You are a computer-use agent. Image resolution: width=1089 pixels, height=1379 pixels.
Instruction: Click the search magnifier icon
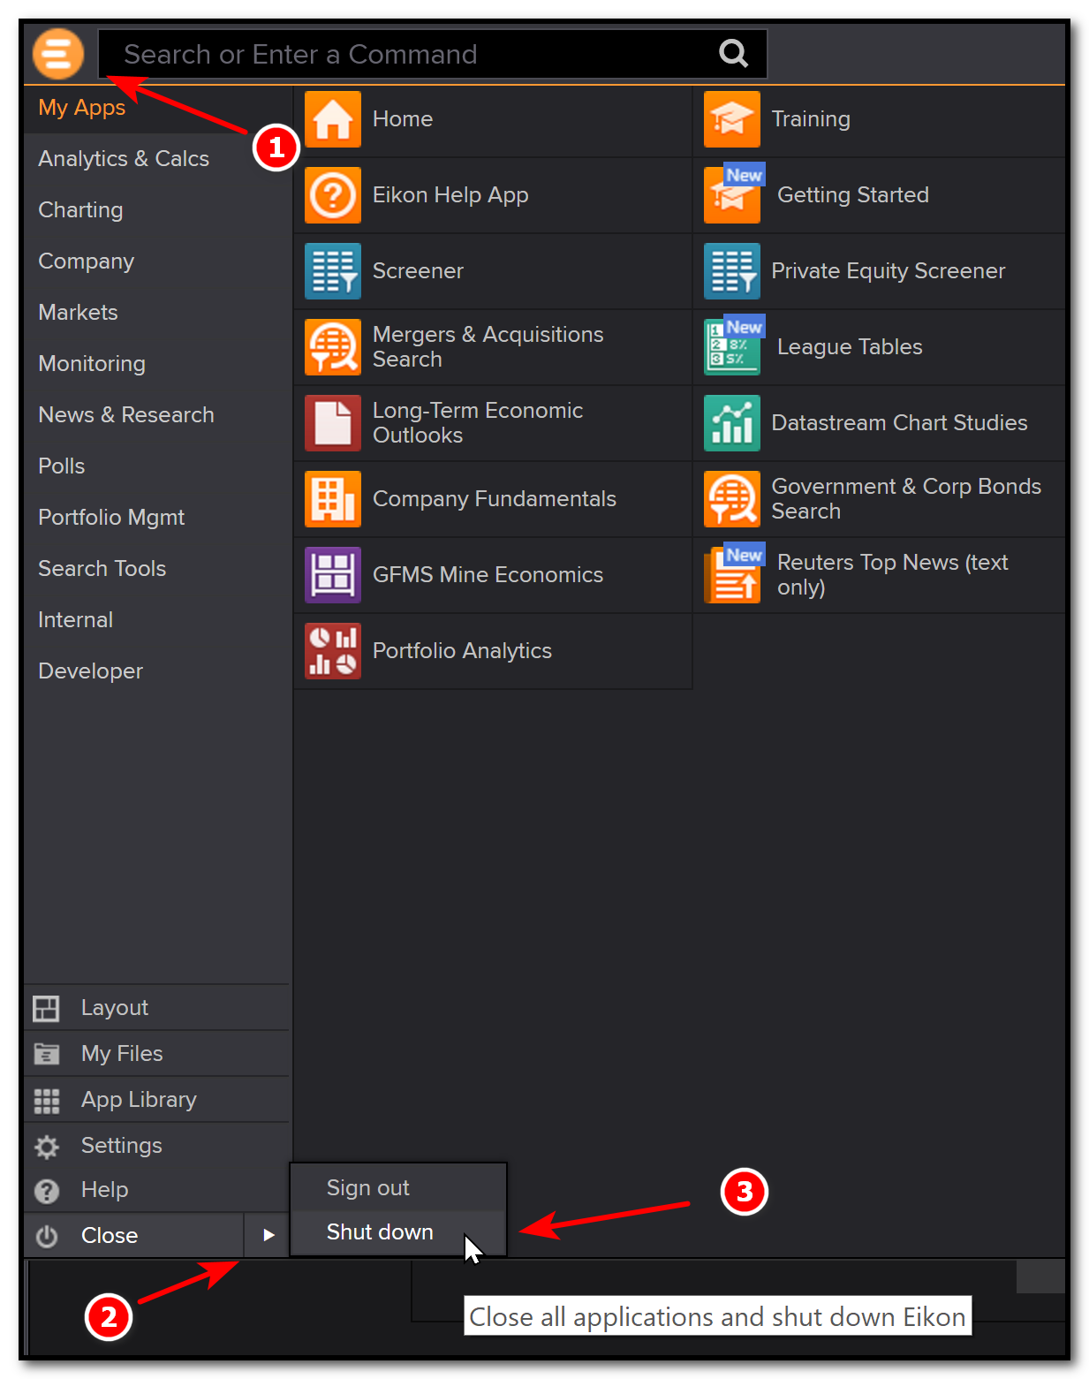(x=733, y=54)
